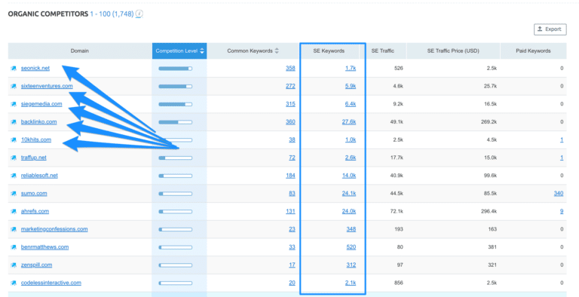Click the SE Traffic column header
The width and height of the screenshot is (579, 297).
[x=383, y=51]
